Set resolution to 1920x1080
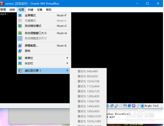The image size is (164, 126). point(88,121)
